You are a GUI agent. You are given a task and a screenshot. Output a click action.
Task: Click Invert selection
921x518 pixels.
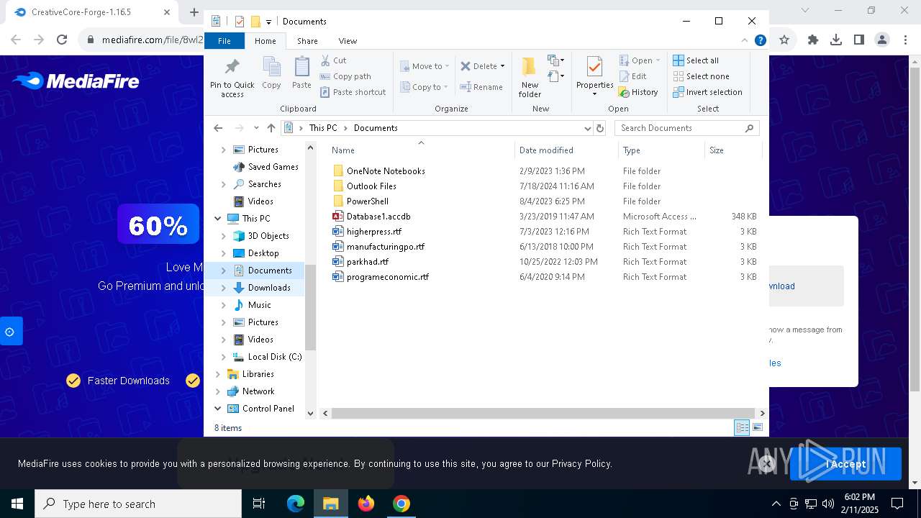click(x=708, y=92)
